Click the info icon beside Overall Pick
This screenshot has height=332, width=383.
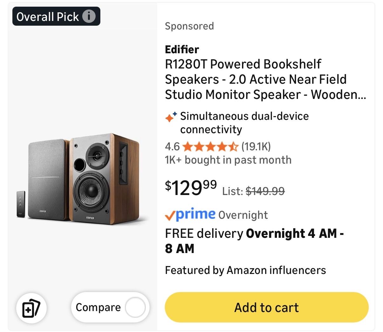tap(89, 16)
